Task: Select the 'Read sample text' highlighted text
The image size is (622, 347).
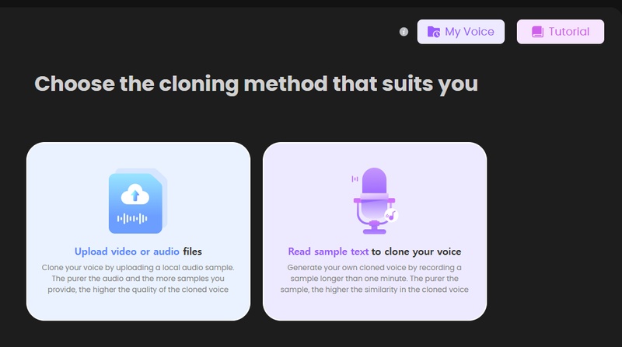Action: point(328,252)
